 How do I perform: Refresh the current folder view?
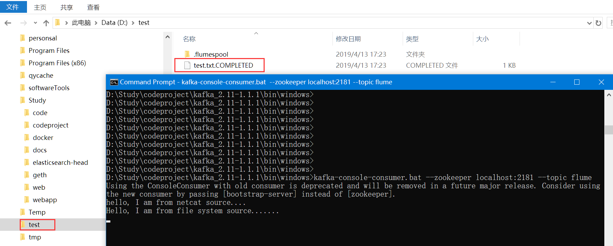598,23
